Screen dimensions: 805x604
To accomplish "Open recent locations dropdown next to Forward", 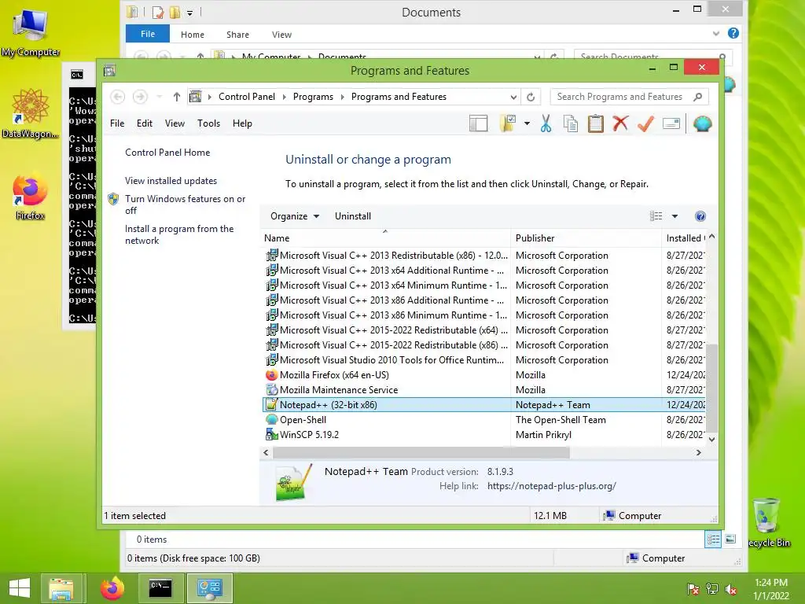I will pyautogui.click(x=160, y=97).
